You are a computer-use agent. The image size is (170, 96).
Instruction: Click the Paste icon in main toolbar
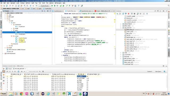(21, 6)
